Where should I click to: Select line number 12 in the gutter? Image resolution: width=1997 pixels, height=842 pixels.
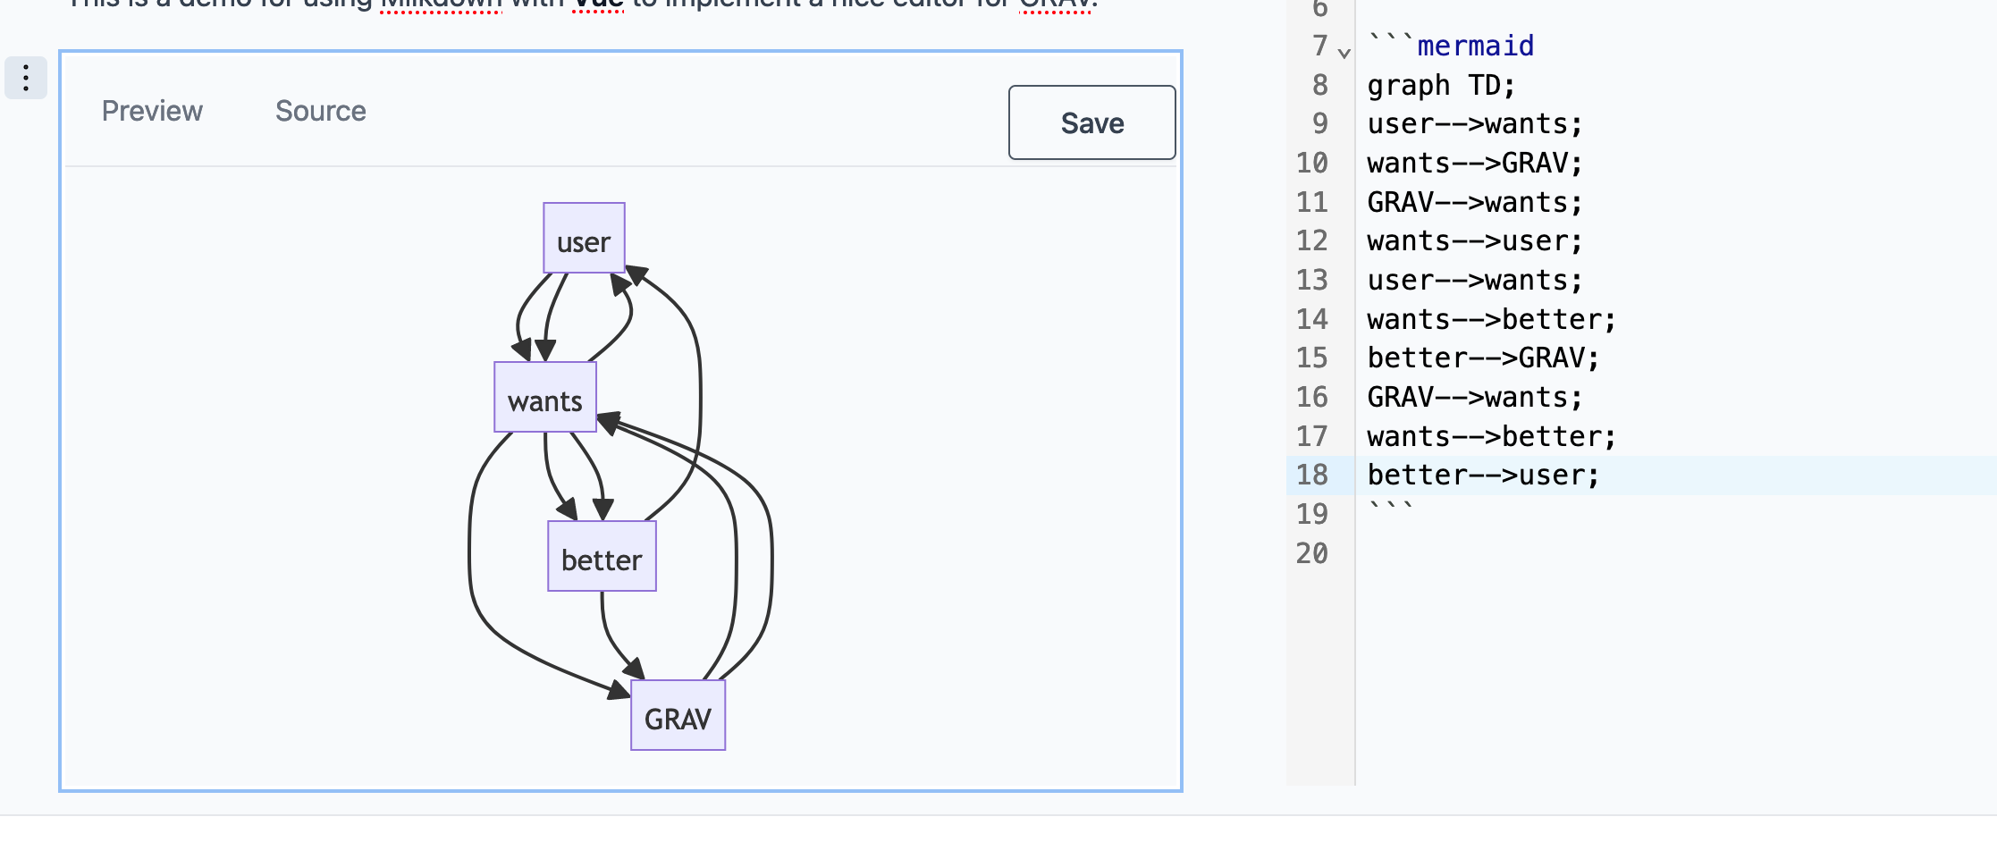point(1312,241)
